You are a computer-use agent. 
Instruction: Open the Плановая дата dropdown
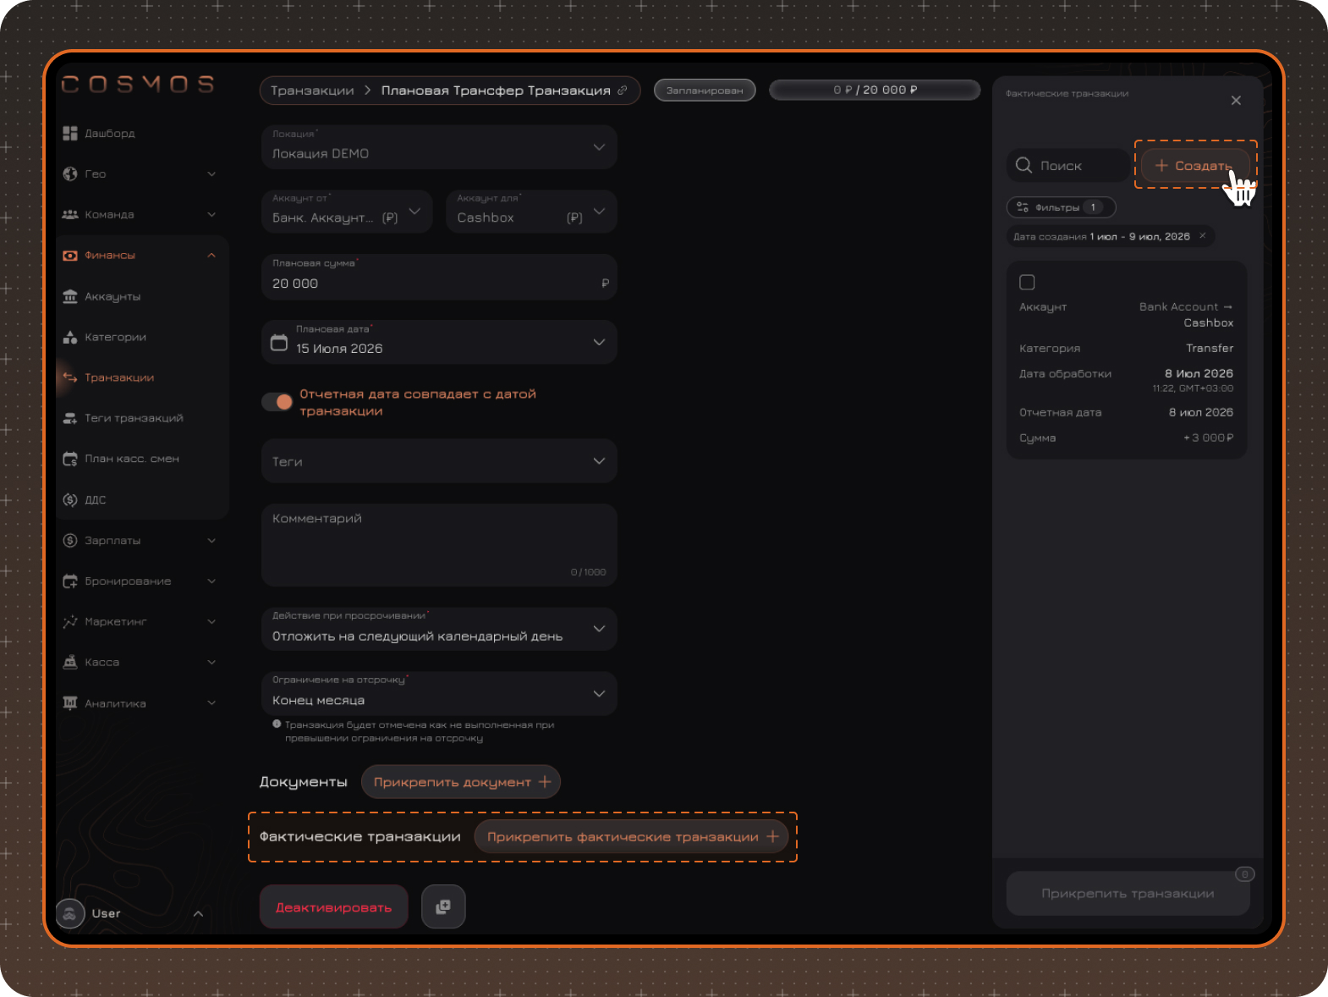point(439,342)
